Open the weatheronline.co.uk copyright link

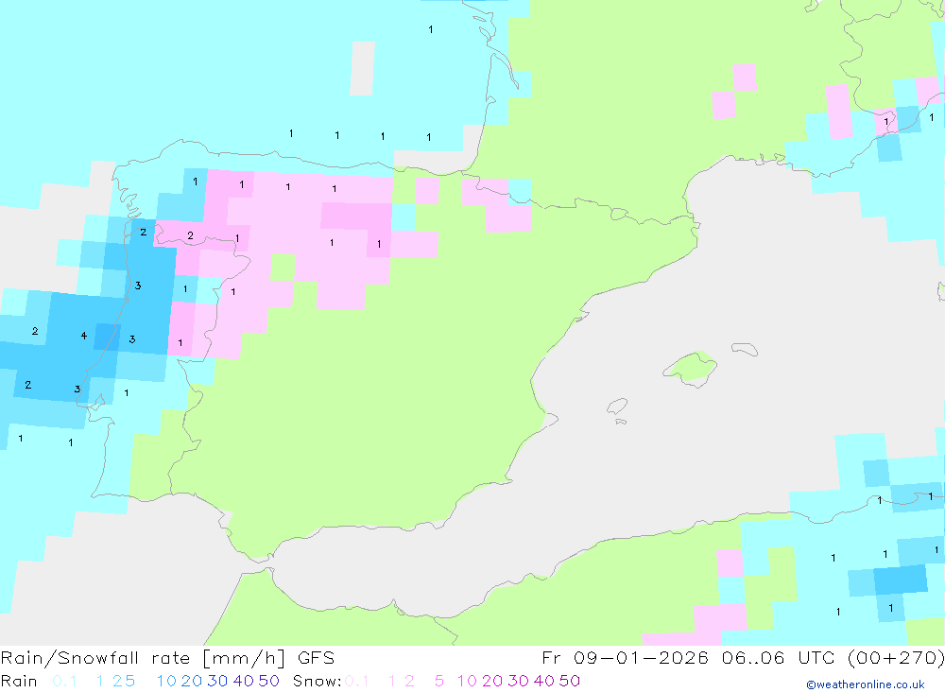(x=866, y=684)
